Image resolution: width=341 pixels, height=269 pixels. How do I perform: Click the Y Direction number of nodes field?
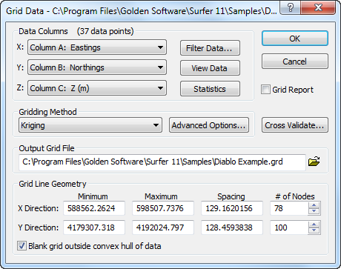pyautogui.click(x=289, y=228)
